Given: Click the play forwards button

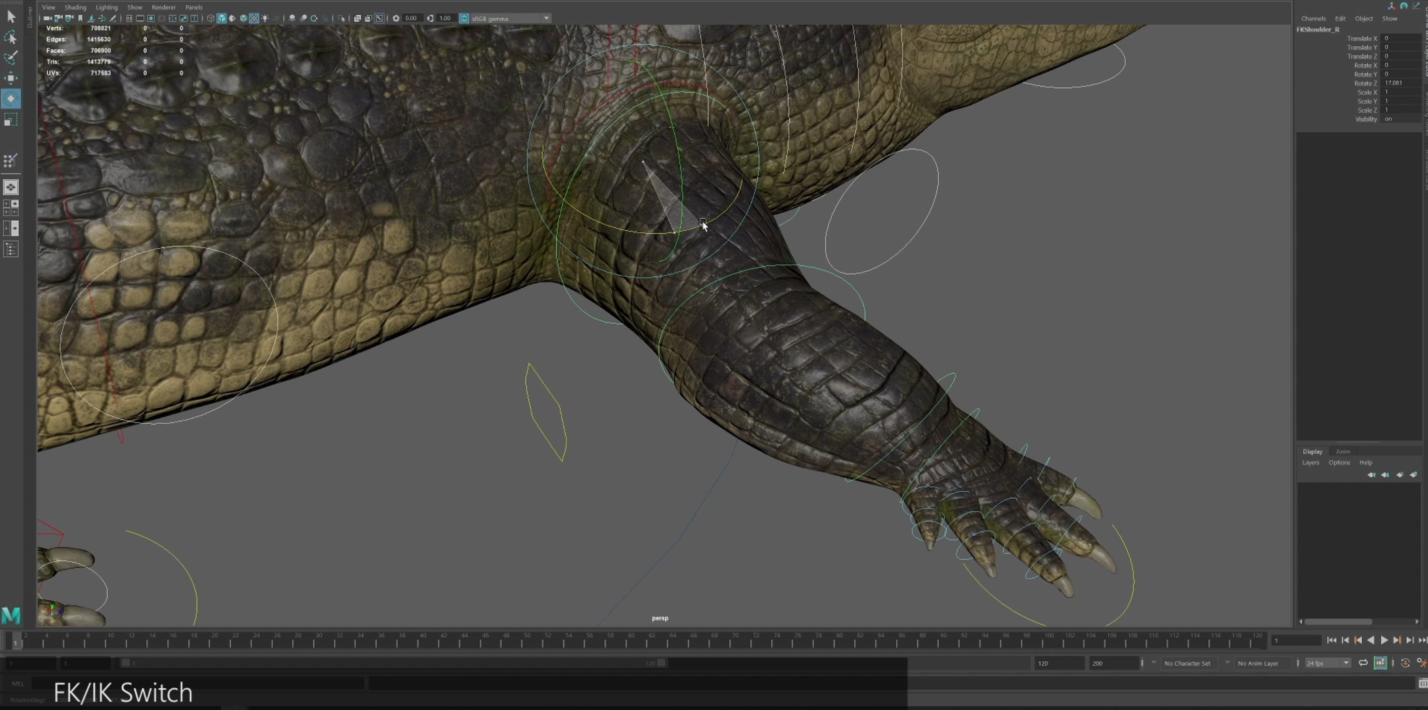Looking at the screenshot, I should [1384, 640].
